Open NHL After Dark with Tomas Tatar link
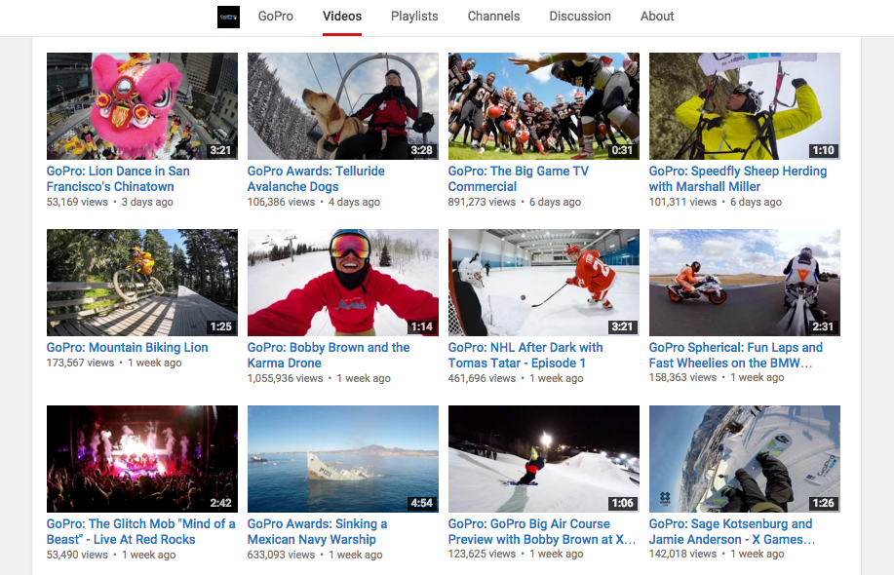 525,355
